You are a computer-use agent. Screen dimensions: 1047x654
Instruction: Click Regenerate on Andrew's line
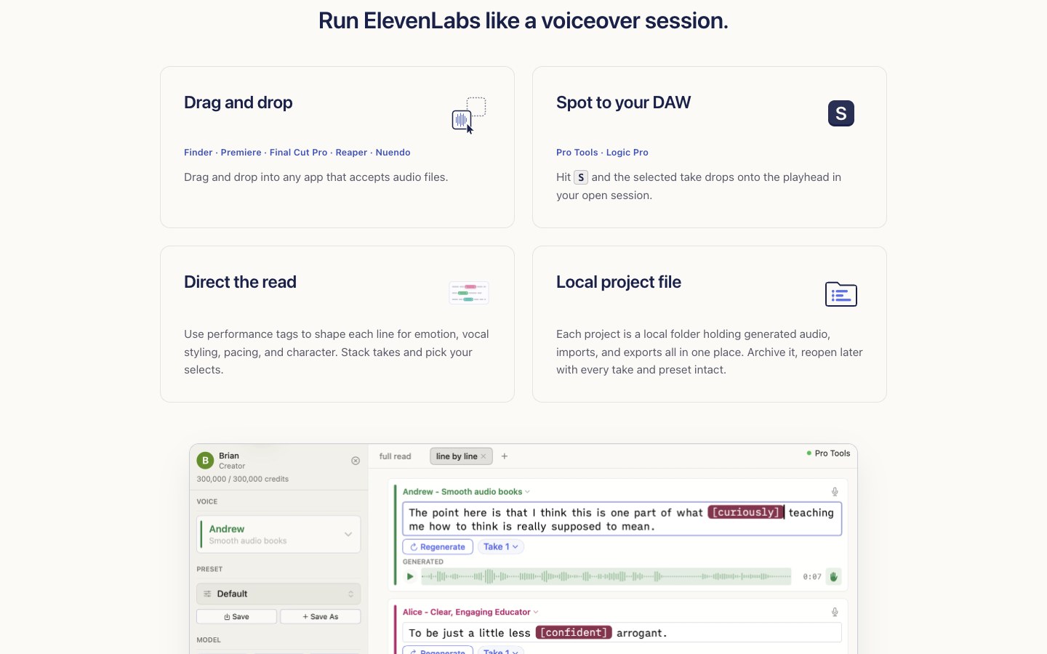[438, 547]
